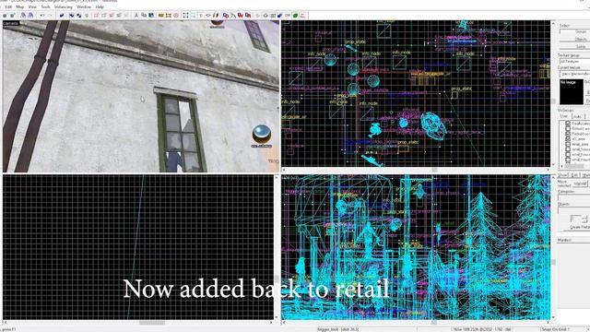The image size is (590, 332).
Task: Click the bottom-left view scrollbar right arrow
Action: 271,323
